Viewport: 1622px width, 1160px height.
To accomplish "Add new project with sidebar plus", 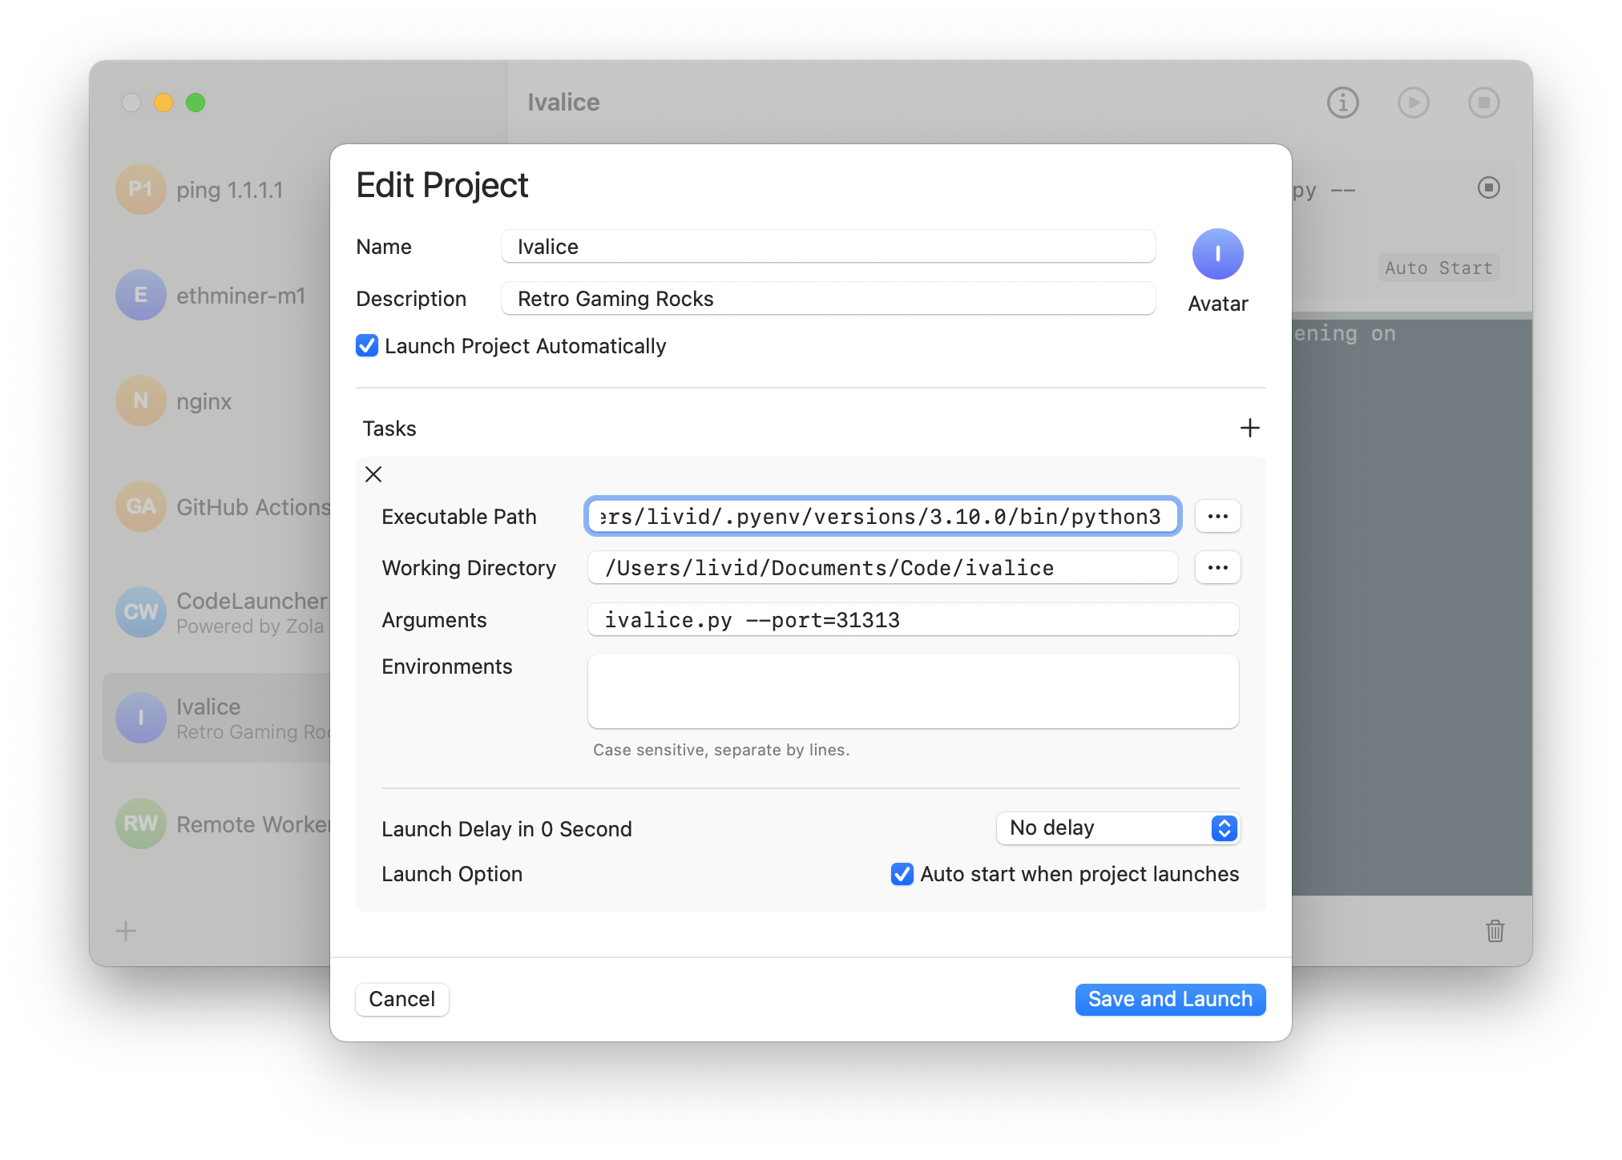I will pos(126,931).
